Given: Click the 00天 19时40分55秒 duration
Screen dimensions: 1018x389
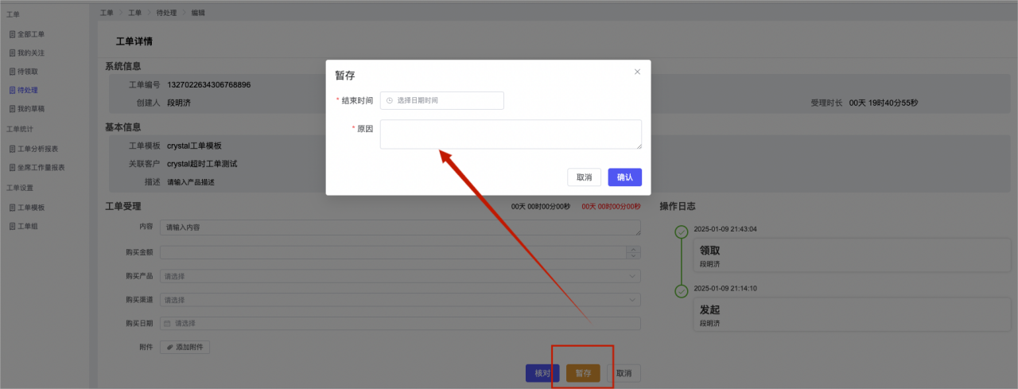Looking at the screenshot, I should [884, 103].
